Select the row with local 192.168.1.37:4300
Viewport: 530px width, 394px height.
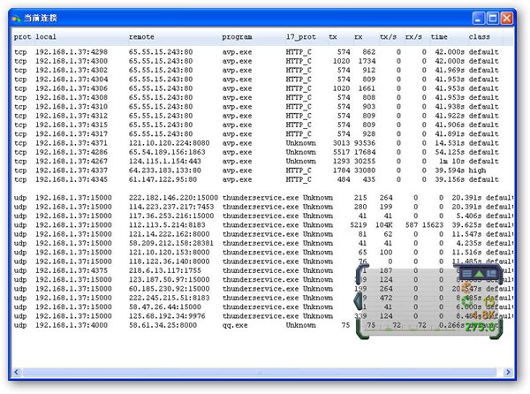point(256,61)
